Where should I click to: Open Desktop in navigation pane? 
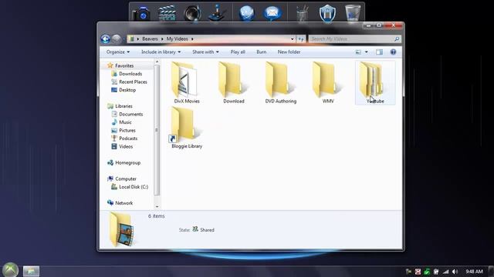[x=127, y=90]
